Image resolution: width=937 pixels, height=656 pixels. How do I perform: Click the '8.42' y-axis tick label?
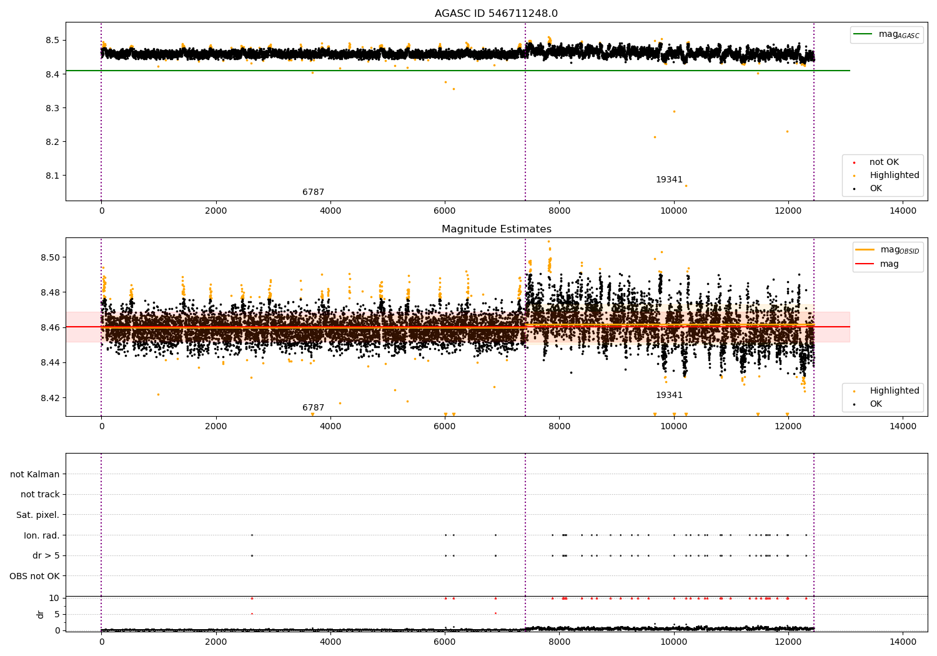[49, 398]
